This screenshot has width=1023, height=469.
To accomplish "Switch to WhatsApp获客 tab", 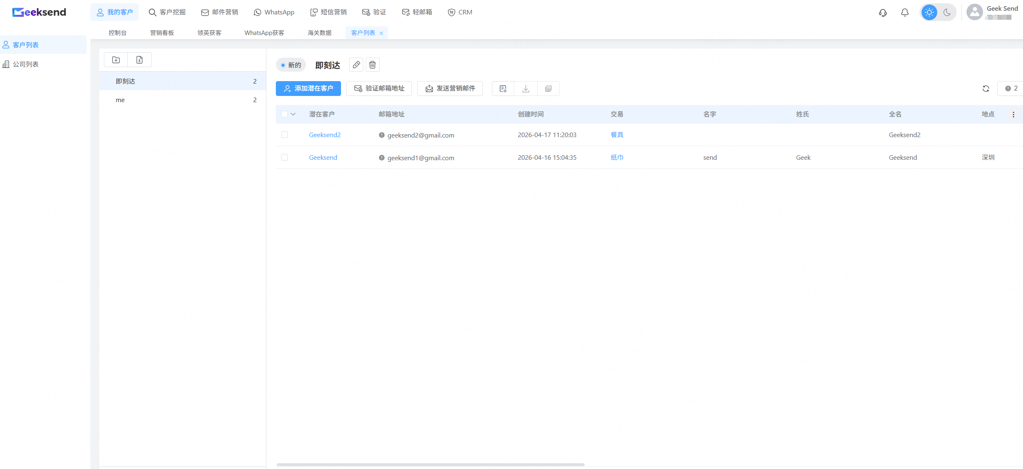I will click(x=264, y=33).
